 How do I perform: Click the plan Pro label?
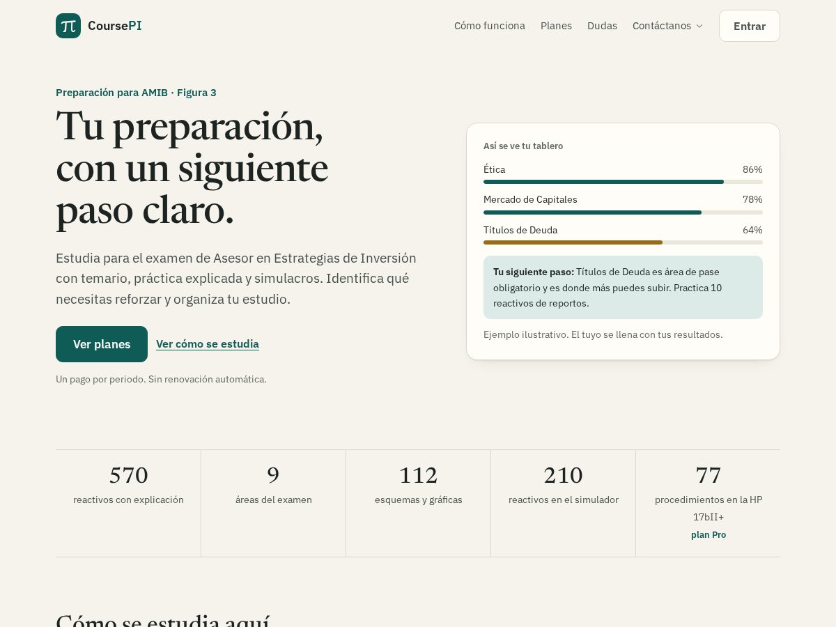(709, 534)
